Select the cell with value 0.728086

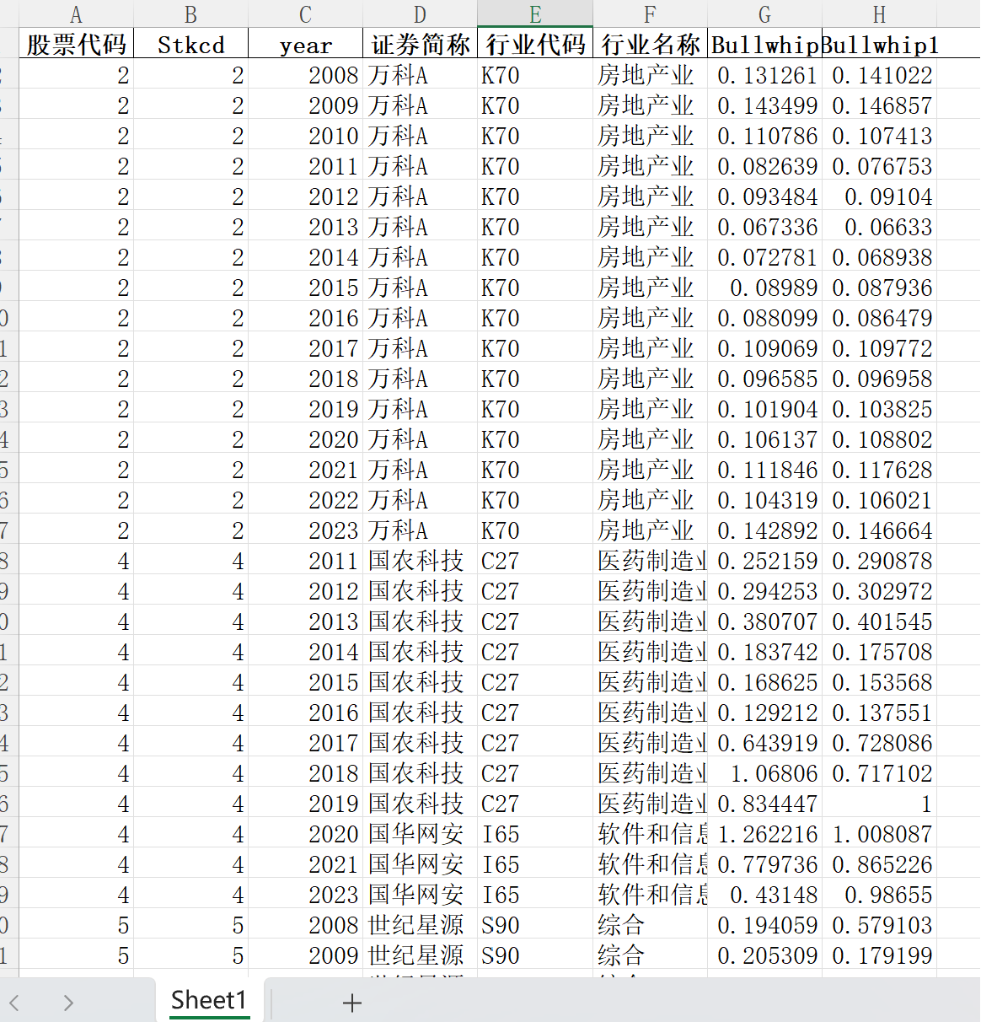(x=879, y=743)
